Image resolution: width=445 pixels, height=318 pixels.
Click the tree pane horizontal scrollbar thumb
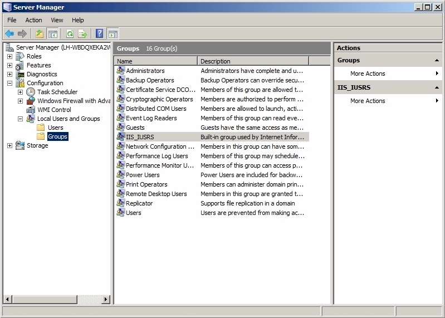[x=45, y=299]
